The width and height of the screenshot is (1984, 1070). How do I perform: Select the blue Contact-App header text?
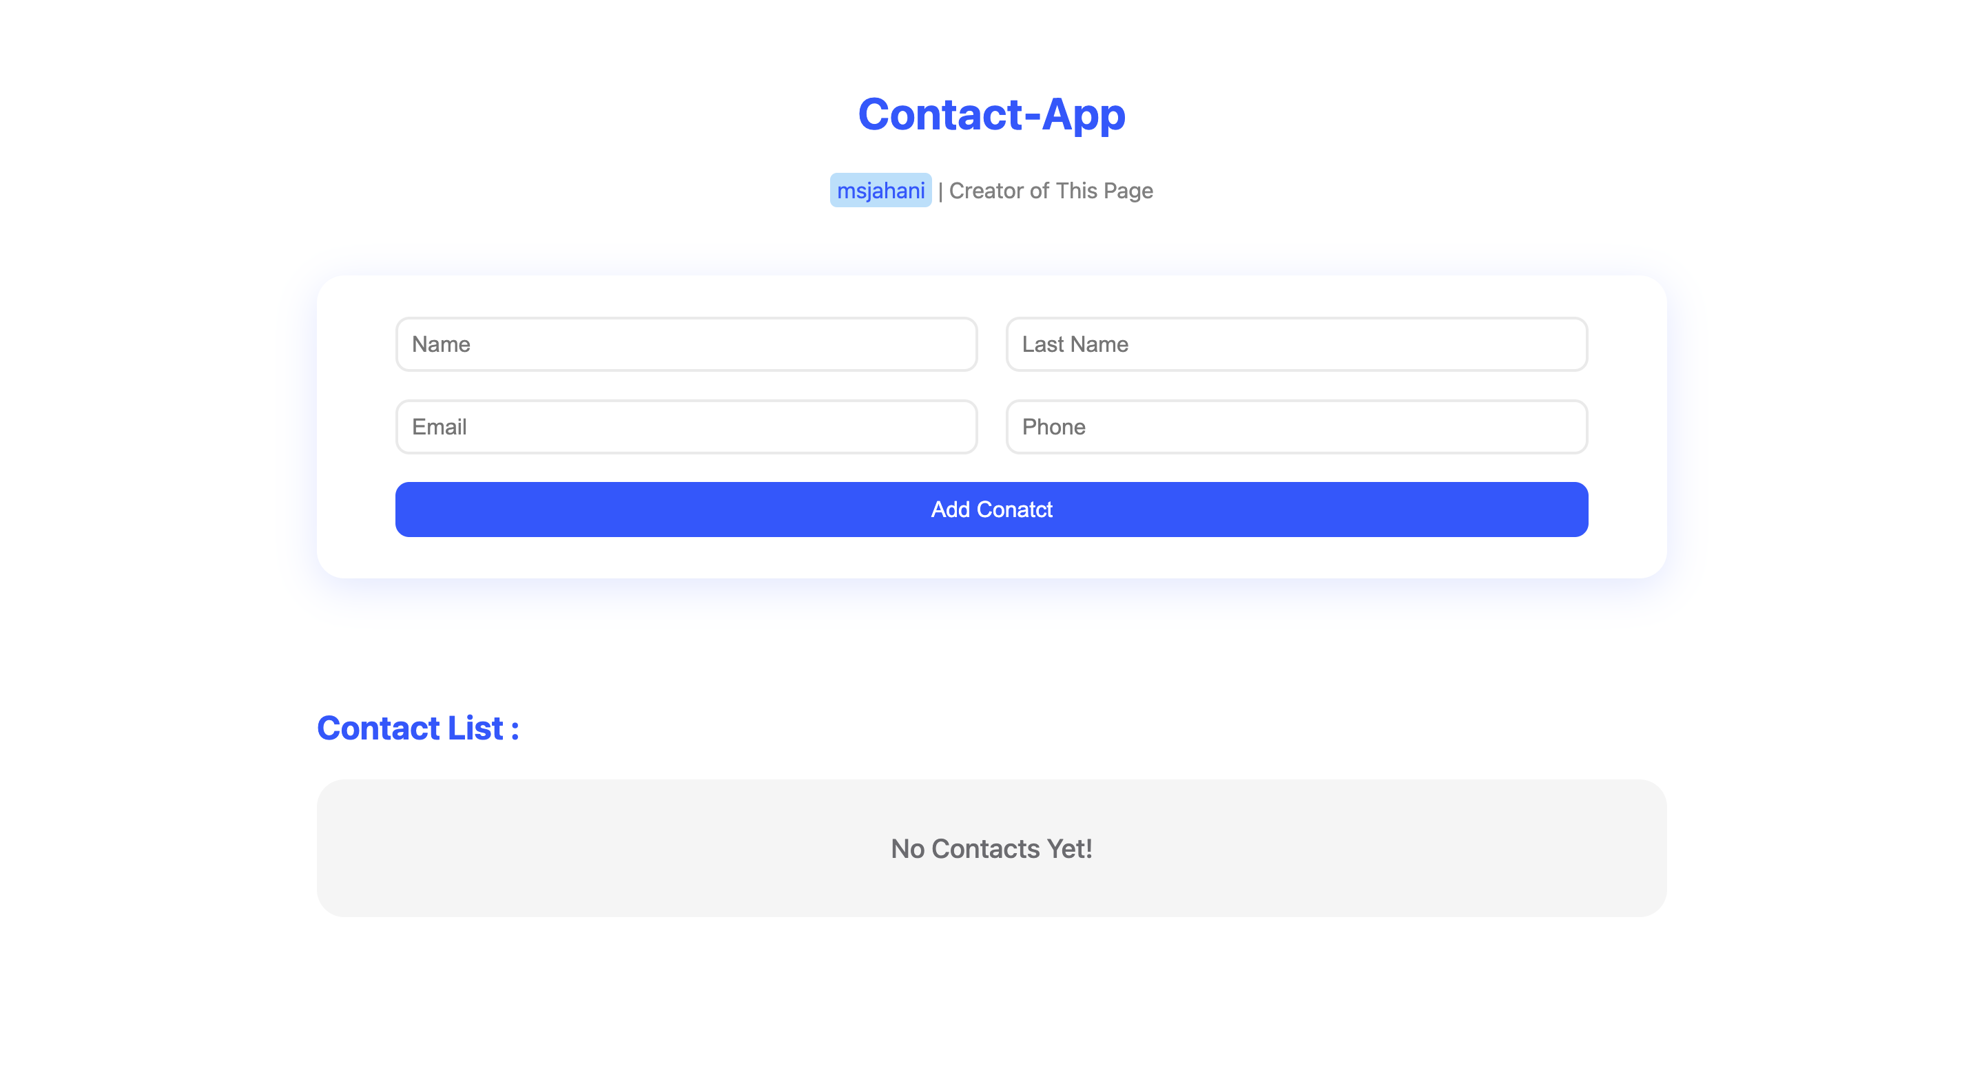click(x=991, y=114)
